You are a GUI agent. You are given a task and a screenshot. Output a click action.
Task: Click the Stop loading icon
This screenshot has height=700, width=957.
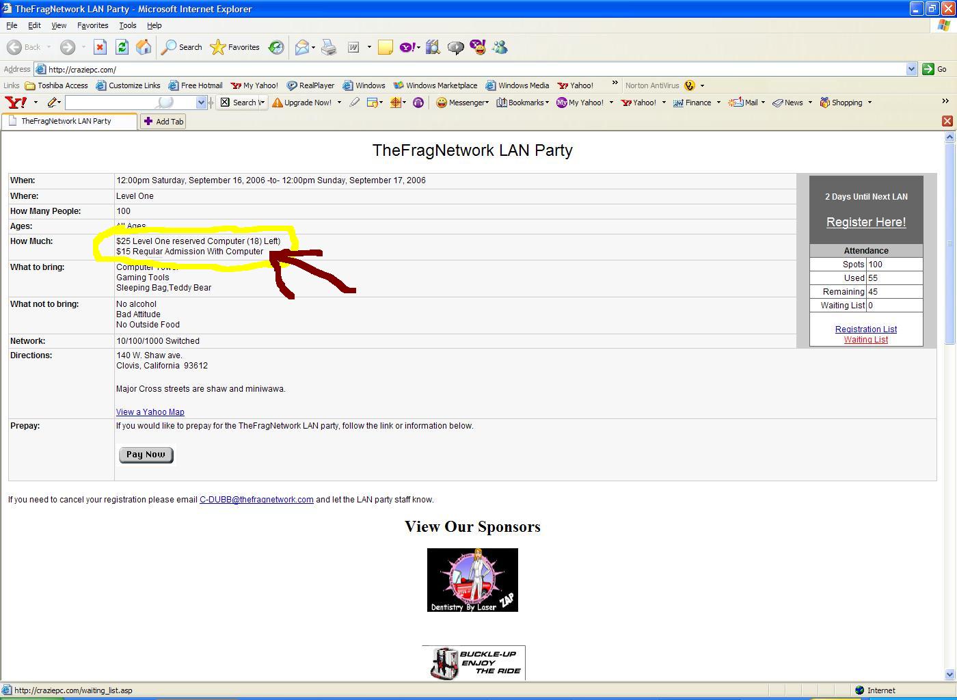pos(100,47)
